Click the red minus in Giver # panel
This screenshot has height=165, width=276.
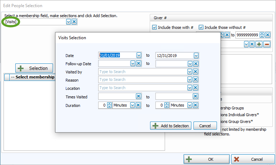tap(267, 44)
